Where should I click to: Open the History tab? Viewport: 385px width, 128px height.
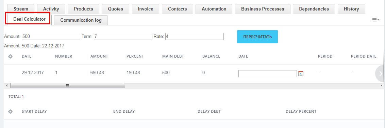point(351,9)
